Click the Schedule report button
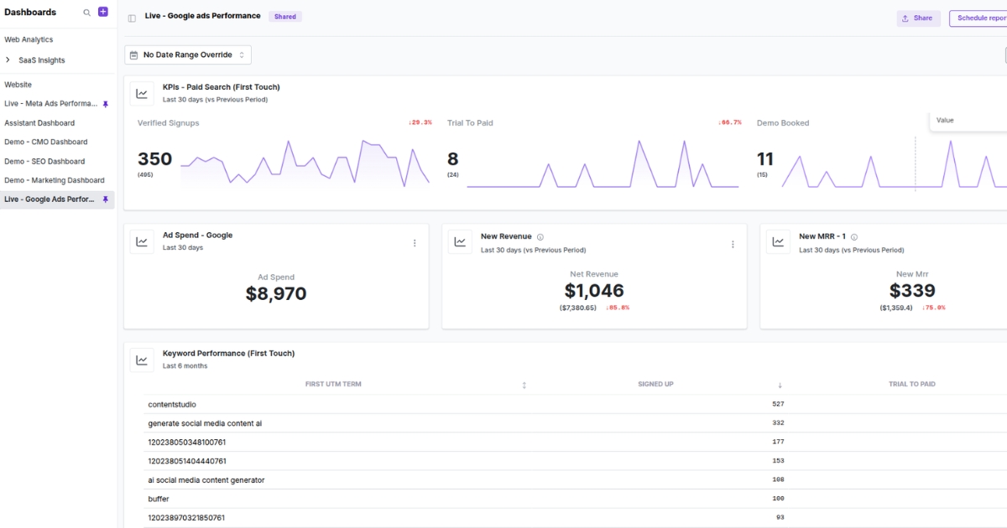Screen dimensions: 1007x528 click(980, 16)
